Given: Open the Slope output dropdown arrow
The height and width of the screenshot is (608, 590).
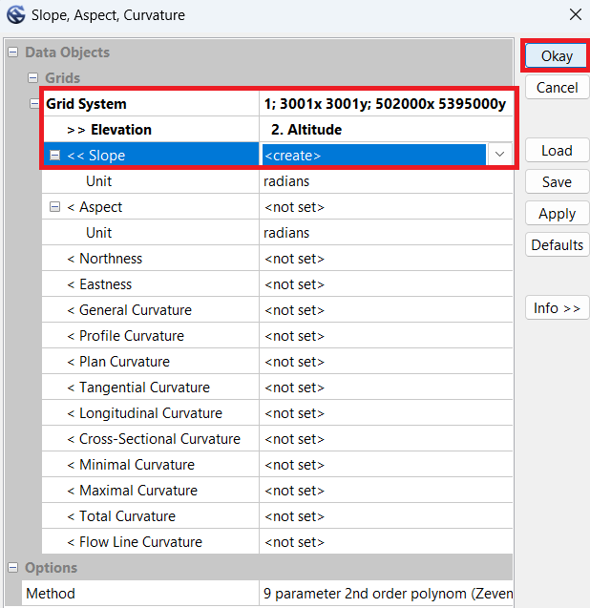Looking at the screenshot, I should tap(499, 156).
